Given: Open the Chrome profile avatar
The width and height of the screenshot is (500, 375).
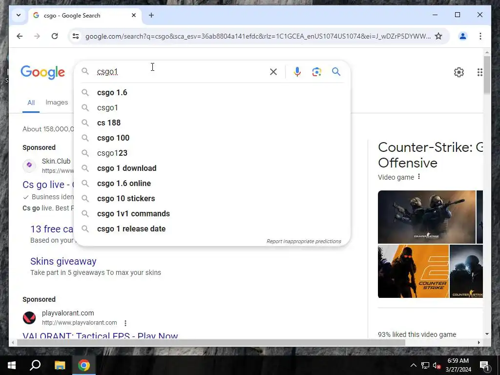Looking at the screenshot, I should [463, 36].
